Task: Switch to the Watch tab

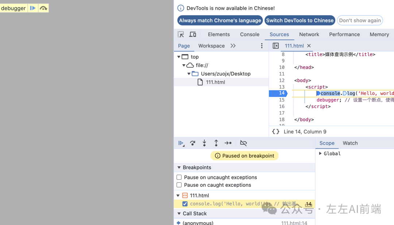Action: (x=350, y=143)
